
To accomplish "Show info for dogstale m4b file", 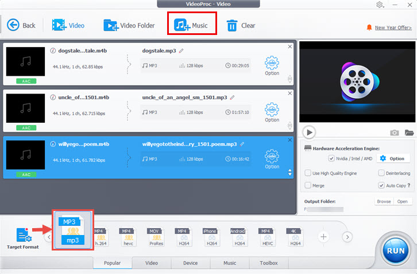I will (53, 50).
